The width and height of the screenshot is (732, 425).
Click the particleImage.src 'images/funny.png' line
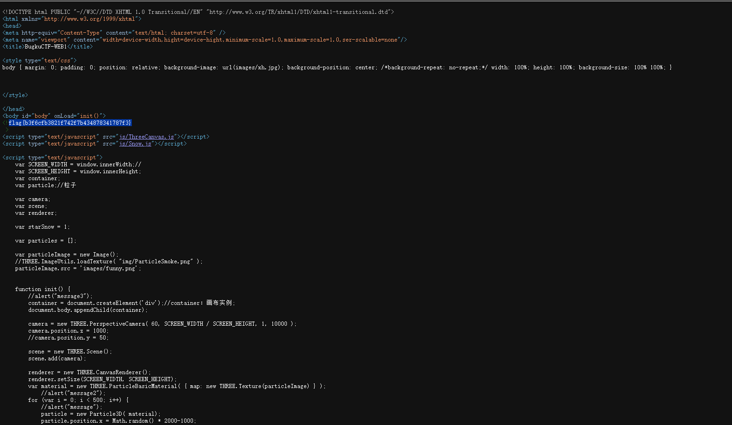78,268
